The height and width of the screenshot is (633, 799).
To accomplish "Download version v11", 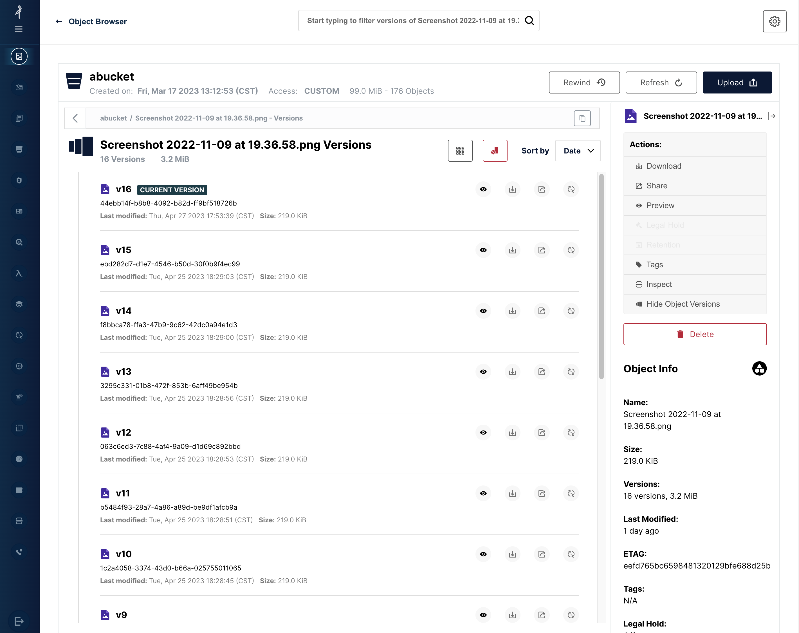I will (x=512, y=493).
